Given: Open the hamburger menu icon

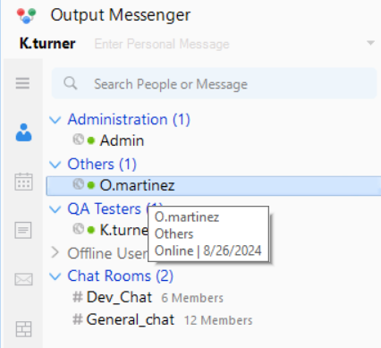Looking at the screenshot, I should point(22,83).
